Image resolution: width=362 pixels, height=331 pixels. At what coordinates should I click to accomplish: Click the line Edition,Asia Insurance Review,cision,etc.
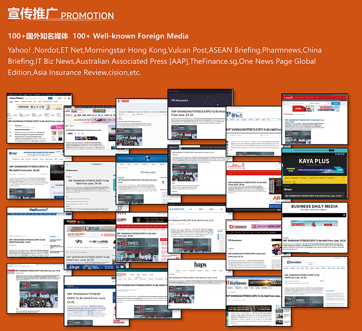tap(74, 72)
